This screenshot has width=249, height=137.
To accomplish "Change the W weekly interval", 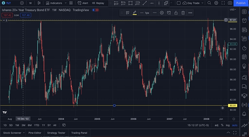I will pos(31,3).
